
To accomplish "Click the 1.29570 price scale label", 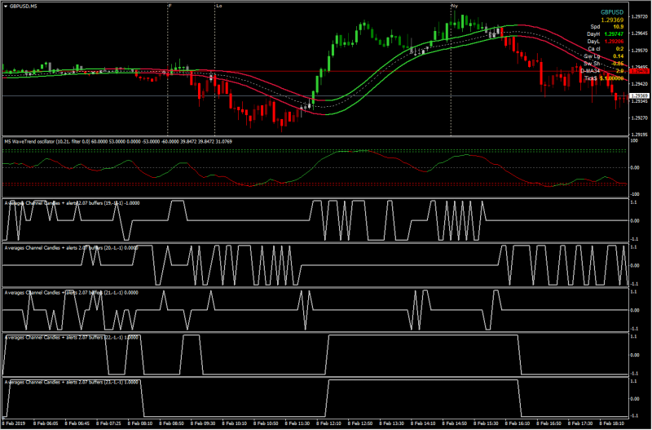I will coord(638,51).
